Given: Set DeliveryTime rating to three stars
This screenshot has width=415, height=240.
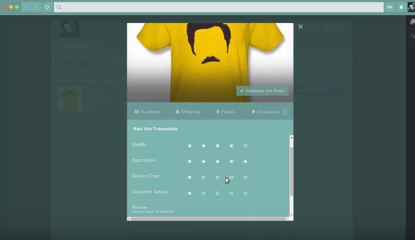Looking at the screenshot, I should pyautogui.click(x=217, y=177).
